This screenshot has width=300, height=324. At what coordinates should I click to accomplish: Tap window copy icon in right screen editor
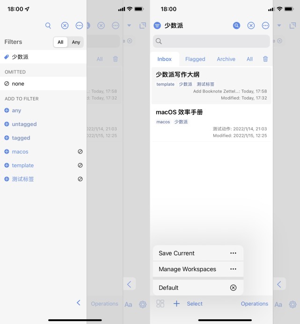(293, 26)
